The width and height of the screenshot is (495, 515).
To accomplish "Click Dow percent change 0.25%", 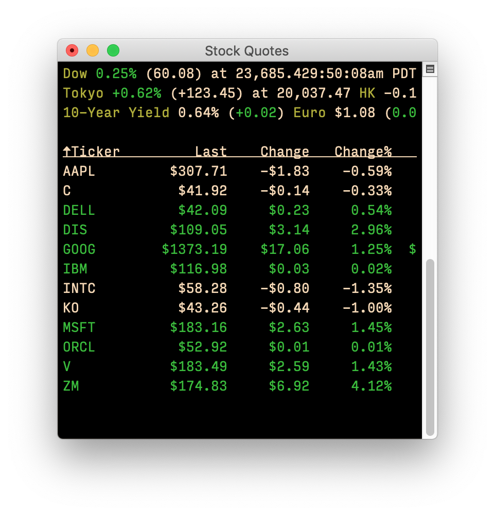I will pos(116,73).
